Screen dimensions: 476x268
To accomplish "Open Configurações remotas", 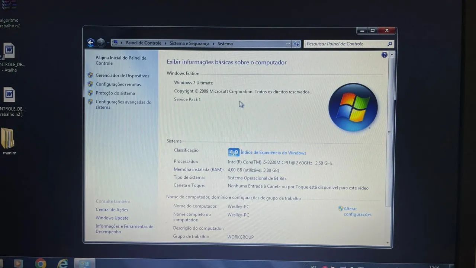I will [118, 84].
